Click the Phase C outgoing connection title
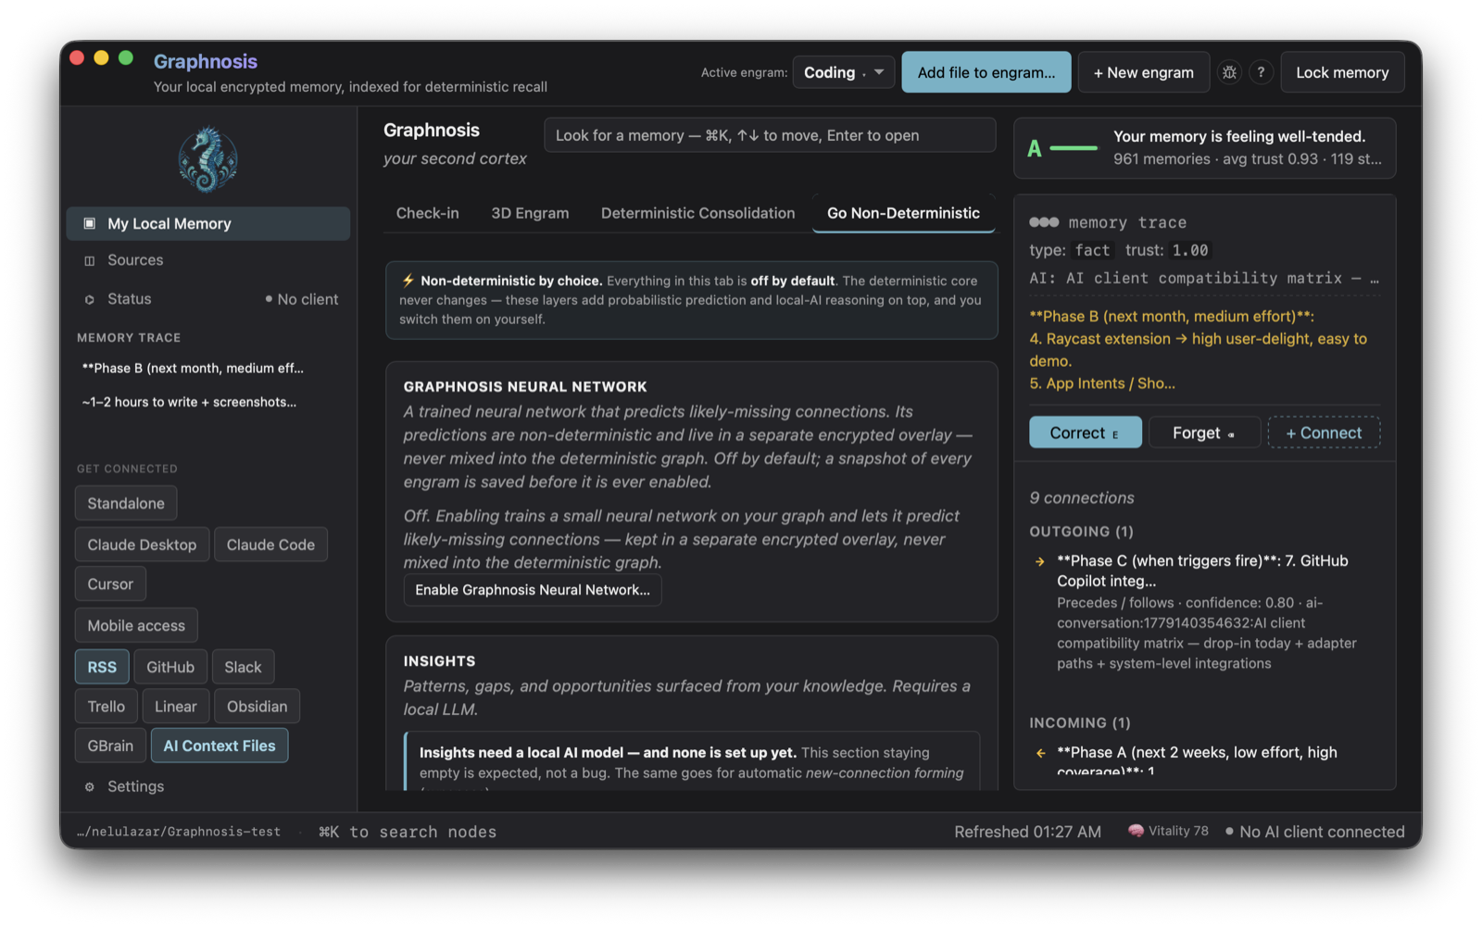 coord(1202,571)
